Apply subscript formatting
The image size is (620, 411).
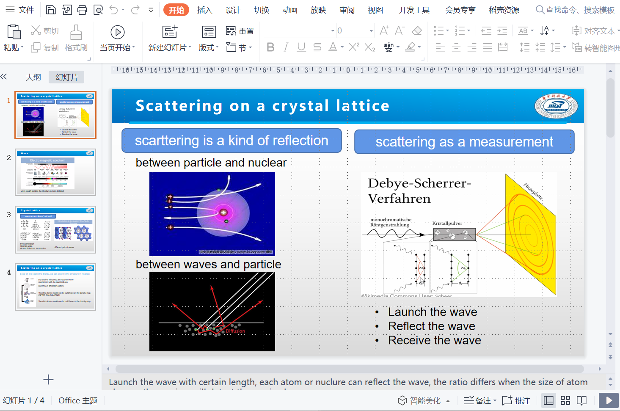point(370,47)
